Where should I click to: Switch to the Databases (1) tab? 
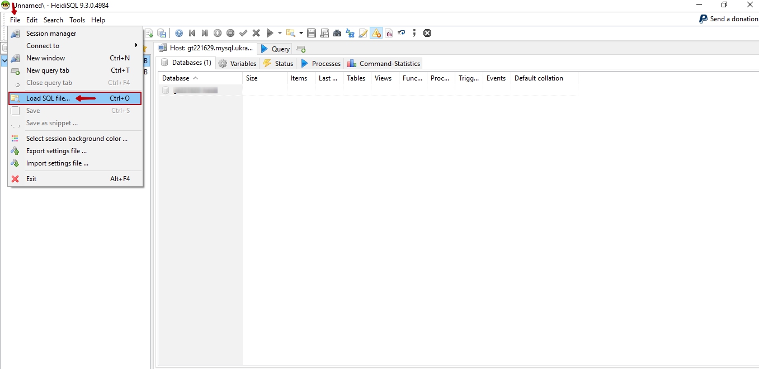(186, 63)
